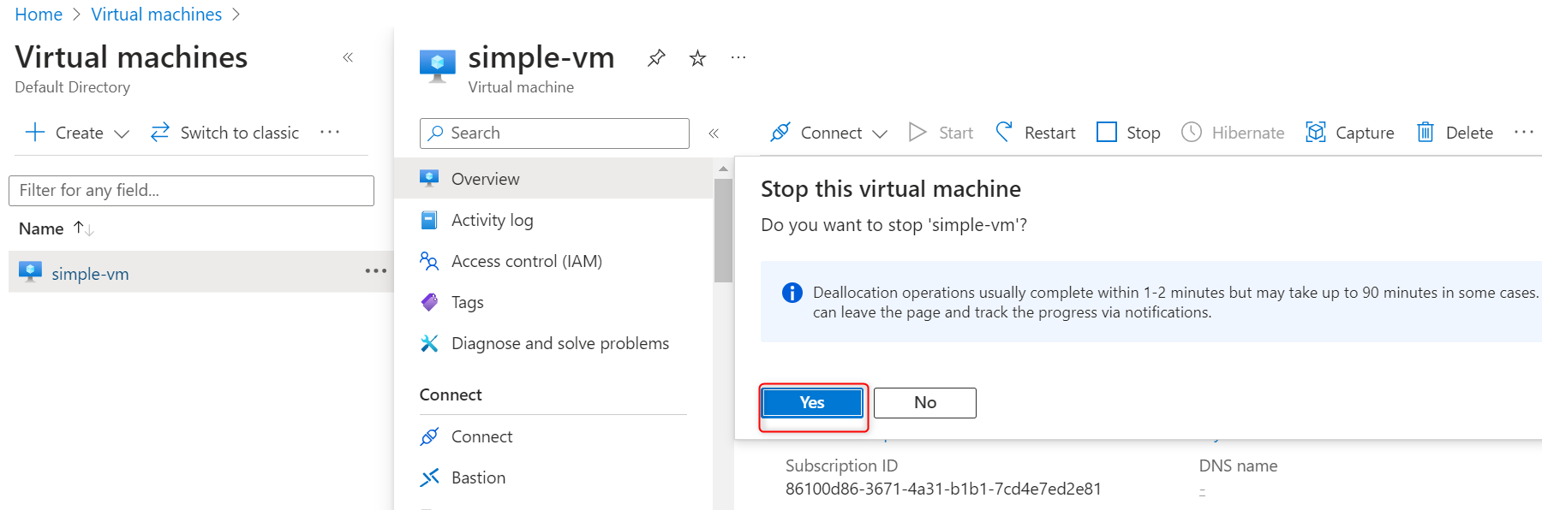Click the Home breadcrumb link
1542x510 pixels.
click(x=39, y=15)
